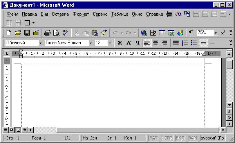This screenshot has height=143, width=235.
Task: Click the icon right of the square root
Action: tap(187, 14)
